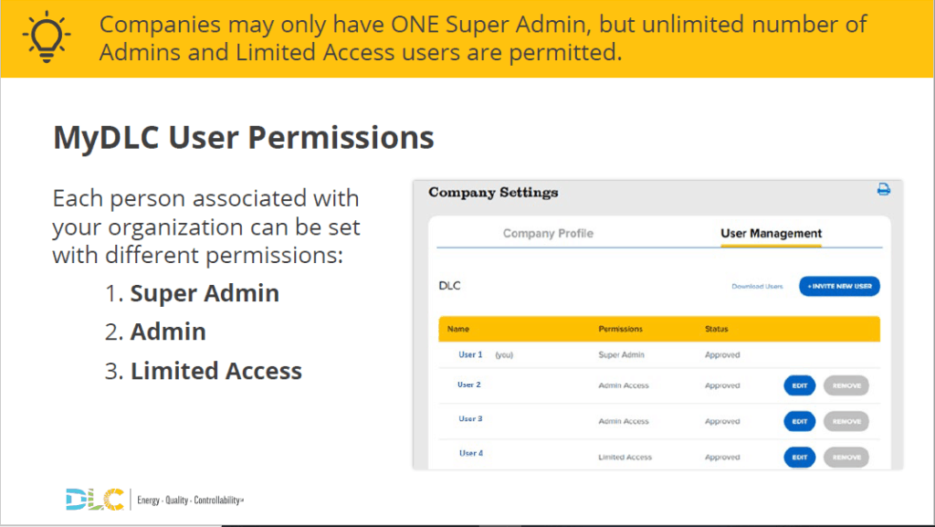Click the Name column header

pos(457,329)
